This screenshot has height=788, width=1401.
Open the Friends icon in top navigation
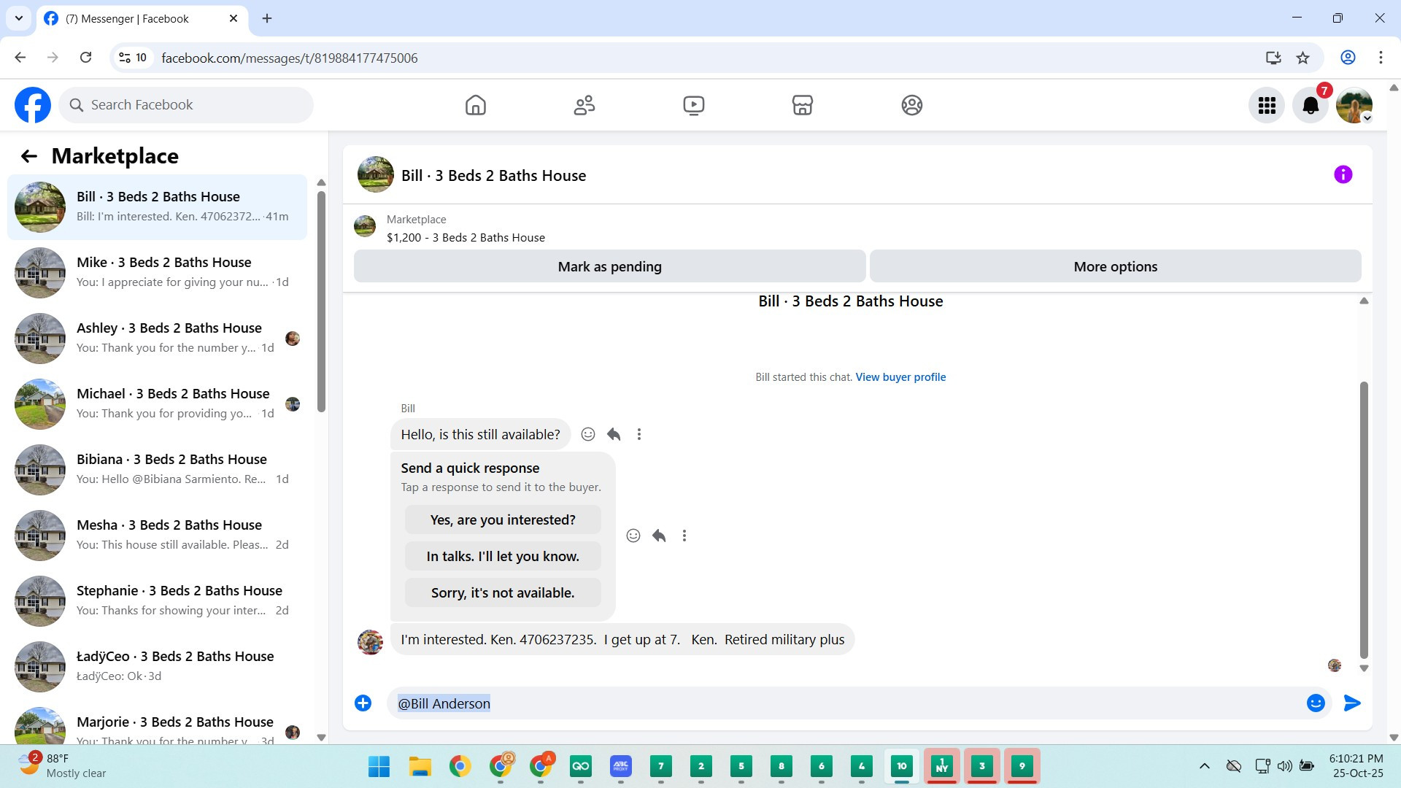[584, 105]
